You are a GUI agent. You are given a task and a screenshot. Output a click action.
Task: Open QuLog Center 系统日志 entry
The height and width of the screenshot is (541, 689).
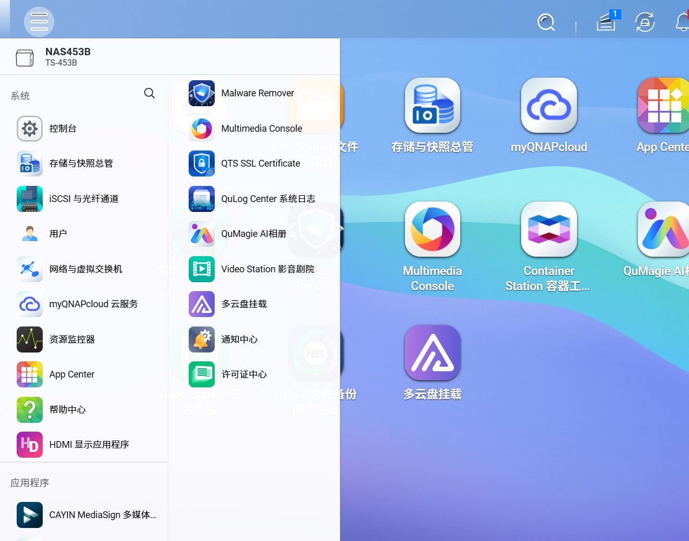click(254, 199)
